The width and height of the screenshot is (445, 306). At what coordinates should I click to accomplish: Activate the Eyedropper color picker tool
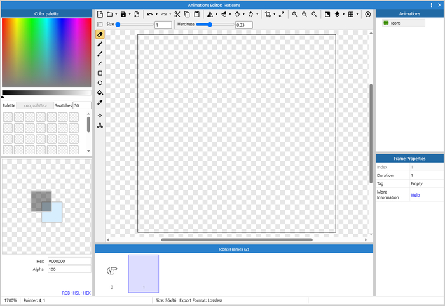point(100,102)
